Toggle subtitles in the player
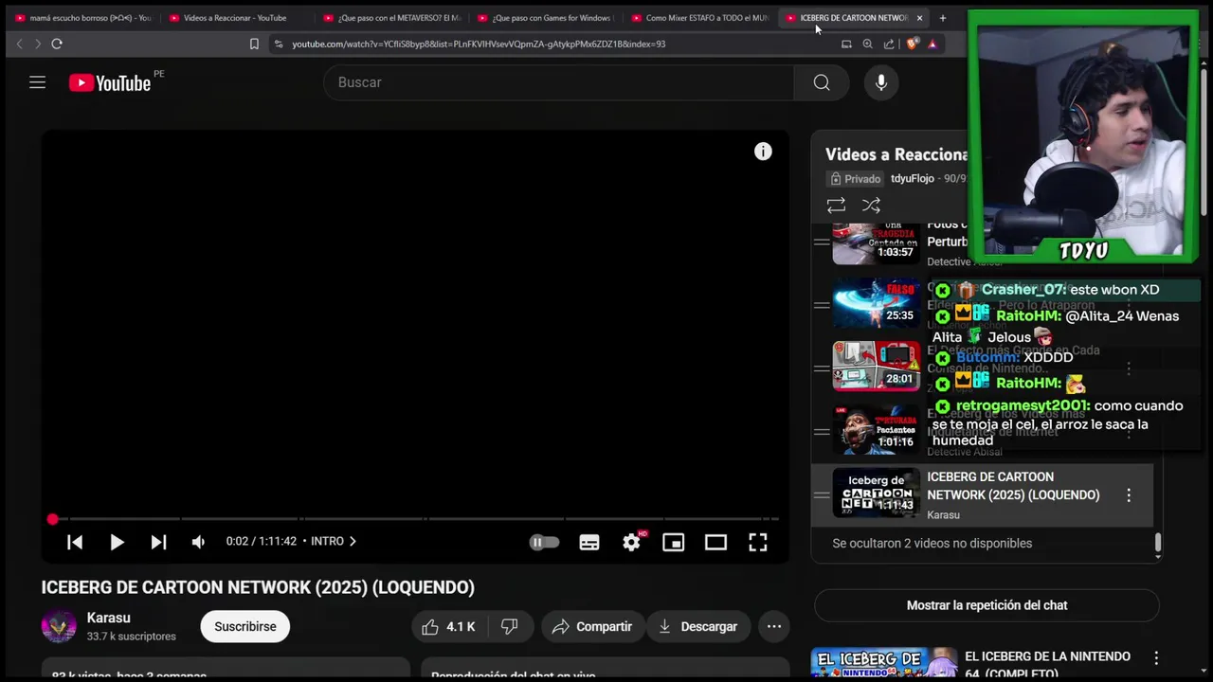1213x682 pixels. (589, 542)
